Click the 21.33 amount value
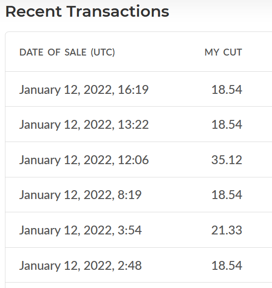The width and height of the screenshot is (272, 288). tap(227, 230)
